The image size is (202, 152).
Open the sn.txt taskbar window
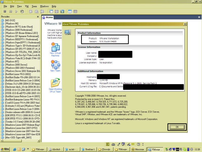(x=72, y=149)
